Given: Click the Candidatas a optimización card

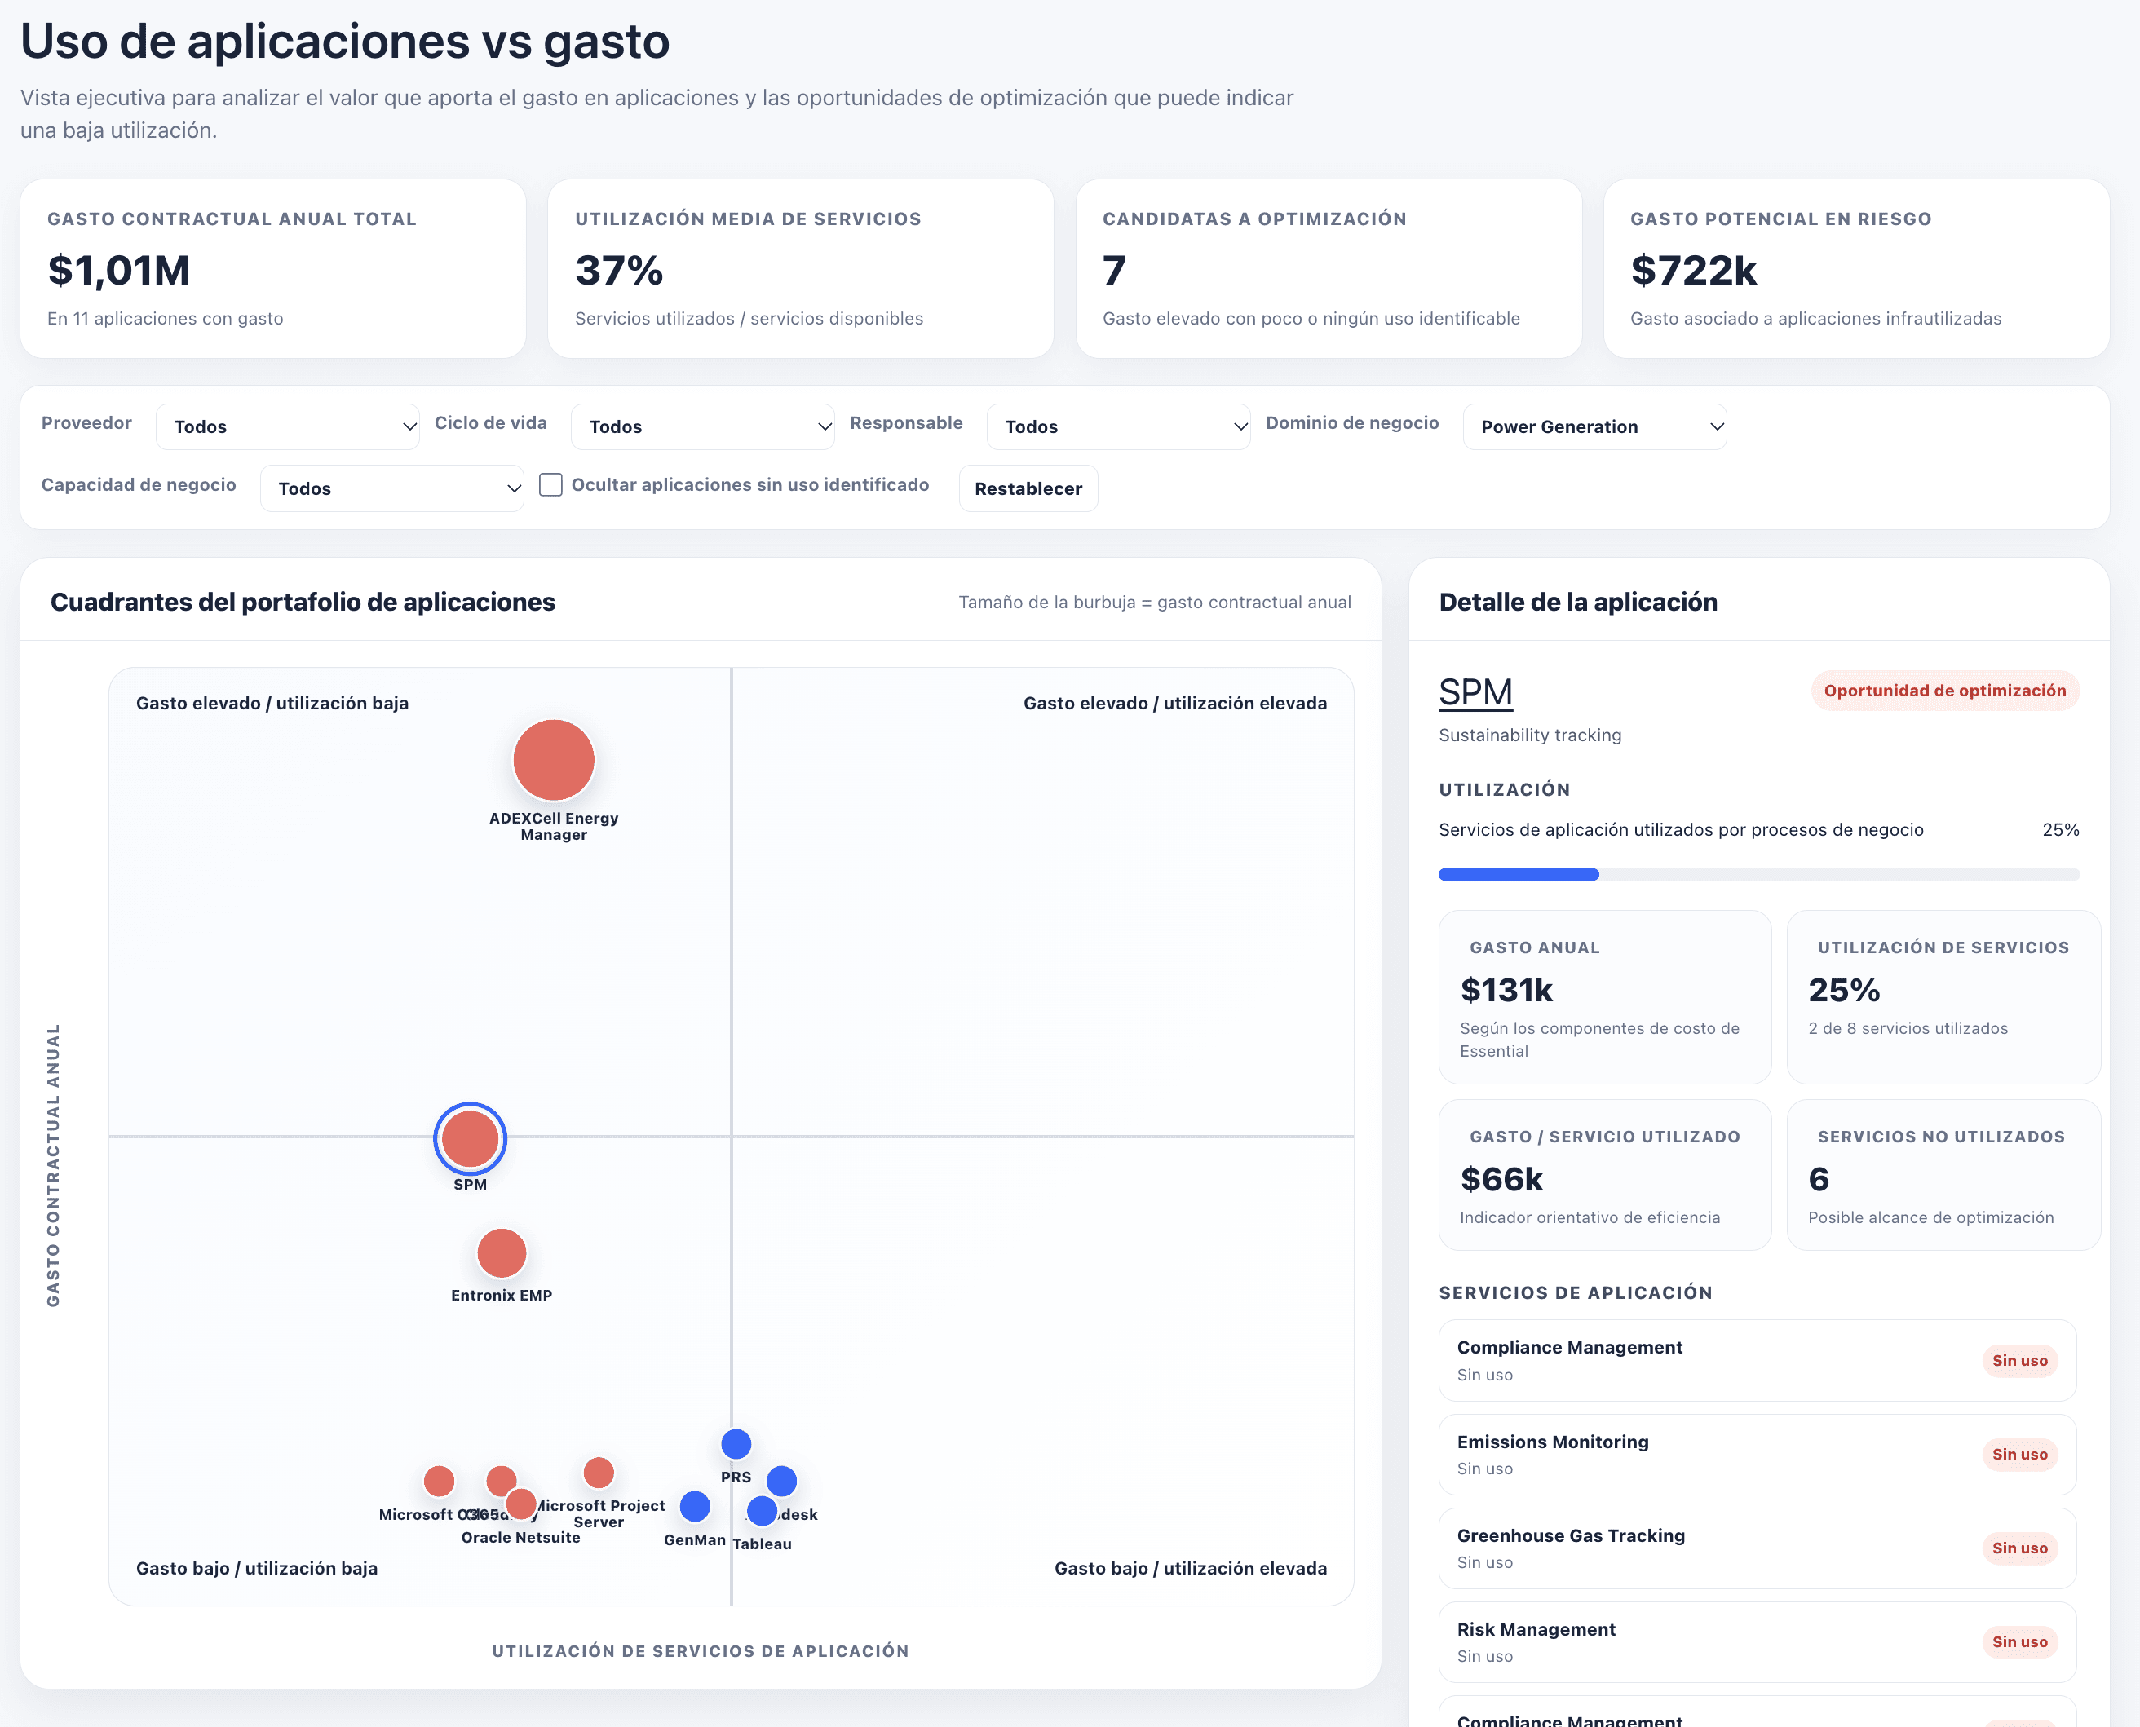Looking at the screenshot, I should 1329,268.
